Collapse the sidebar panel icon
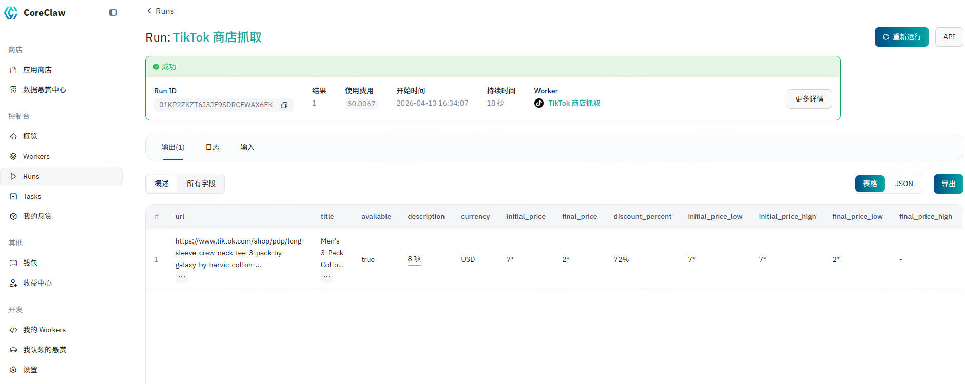The width and height of the screenshot is (965, 384). [x=113, y=13]
